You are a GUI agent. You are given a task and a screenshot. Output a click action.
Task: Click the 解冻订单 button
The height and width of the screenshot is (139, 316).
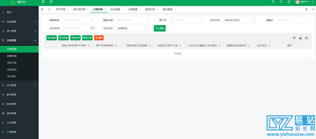pos(87,38)
